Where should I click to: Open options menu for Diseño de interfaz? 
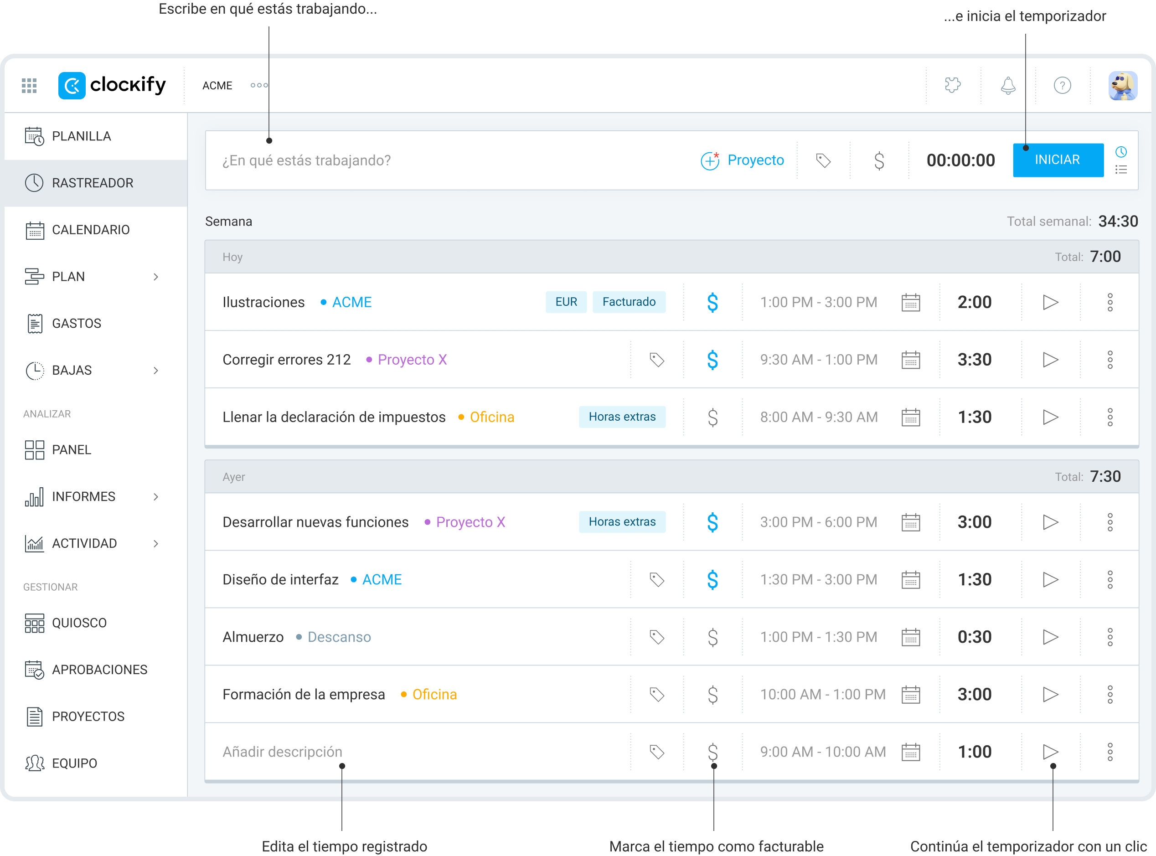tap(1110, 579)
